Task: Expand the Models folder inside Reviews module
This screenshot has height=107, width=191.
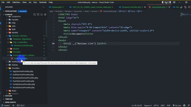Action: click(x=16, y=49)
